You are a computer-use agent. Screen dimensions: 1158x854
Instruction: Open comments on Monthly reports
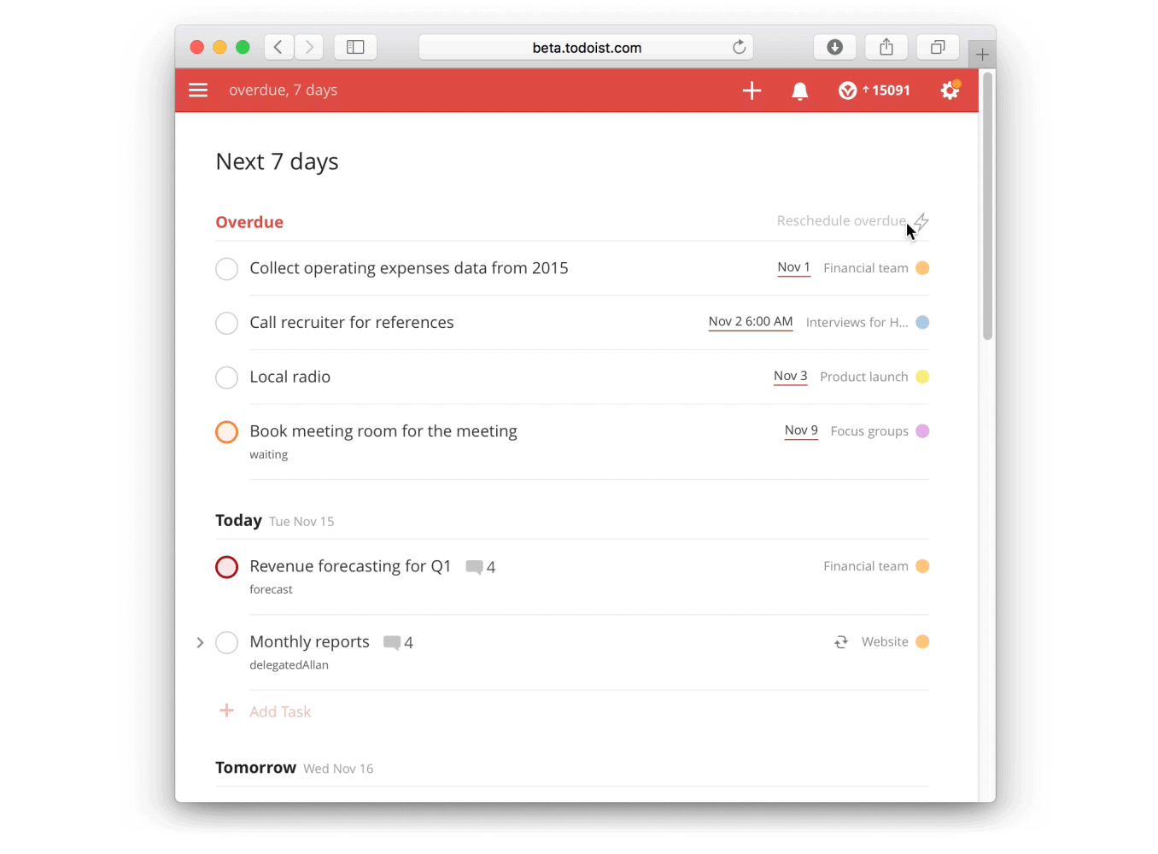tap(399, 642)
